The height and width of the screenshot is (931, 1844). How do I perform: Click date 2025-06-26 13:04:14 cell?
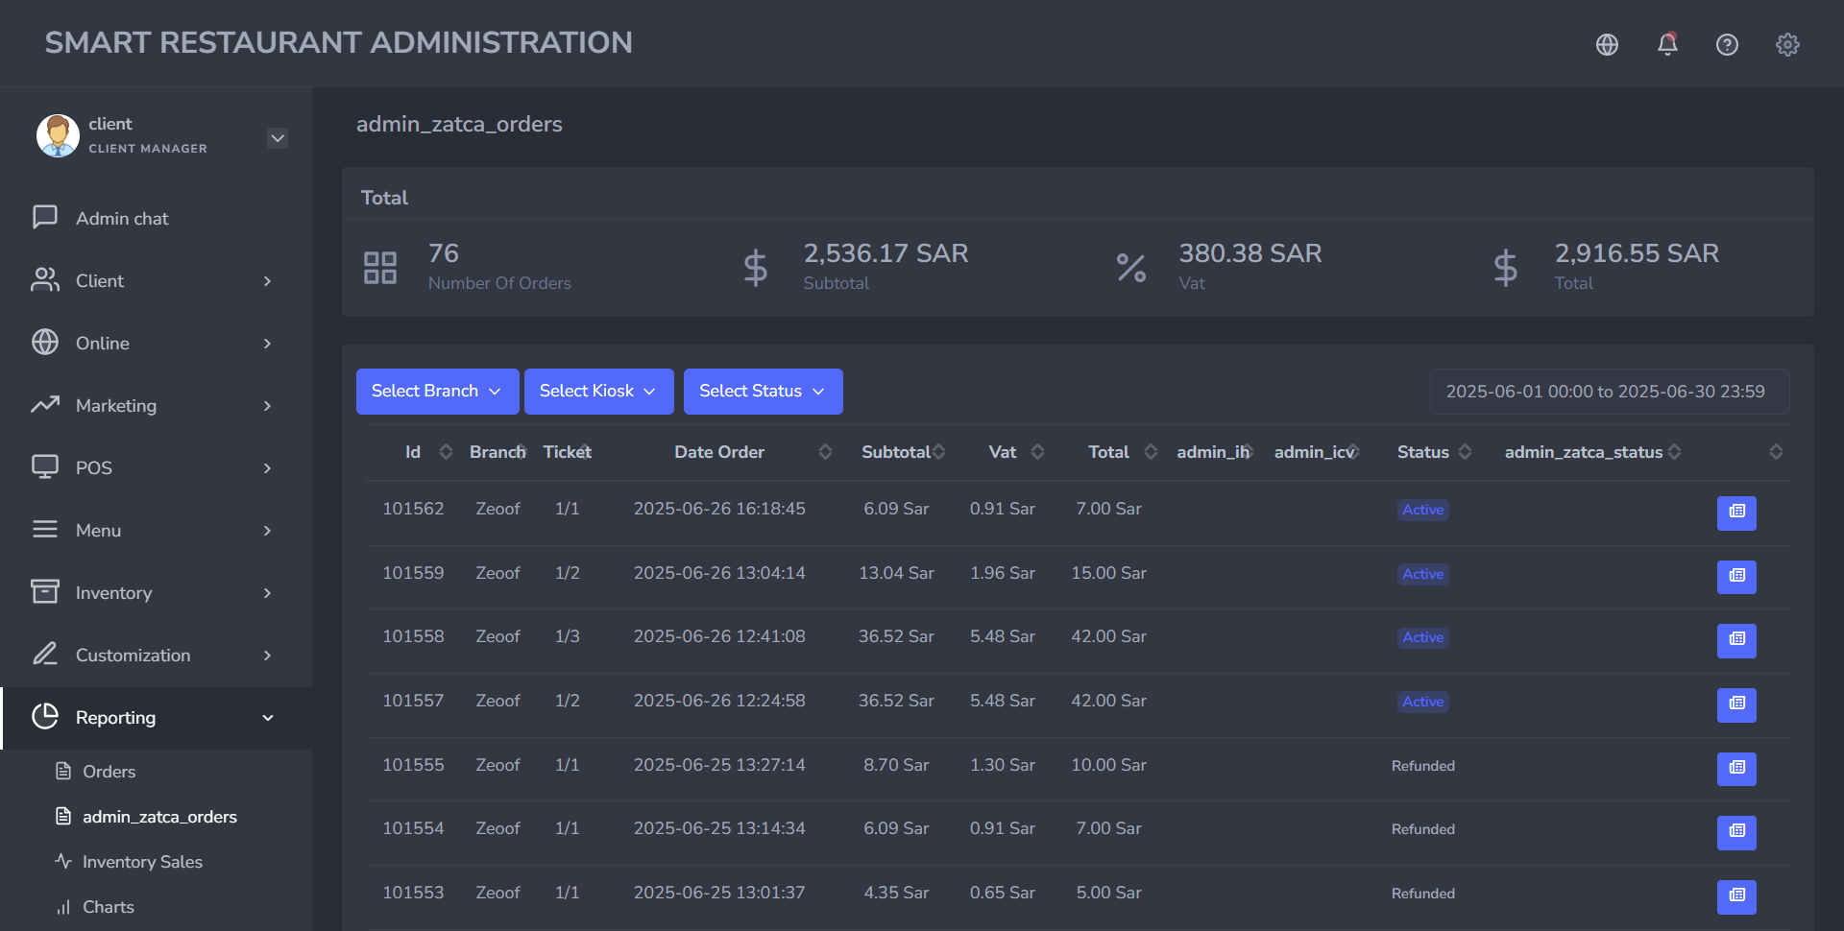click(x=719, y=573)
